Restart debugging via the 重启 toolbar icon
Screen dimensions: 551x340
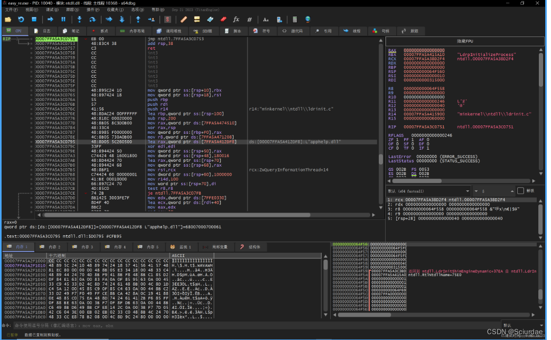tap(21, 20)
